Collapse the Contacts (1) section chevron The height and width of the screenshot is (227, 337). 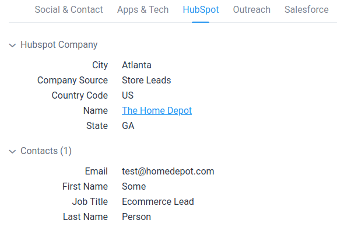point(12,152)
